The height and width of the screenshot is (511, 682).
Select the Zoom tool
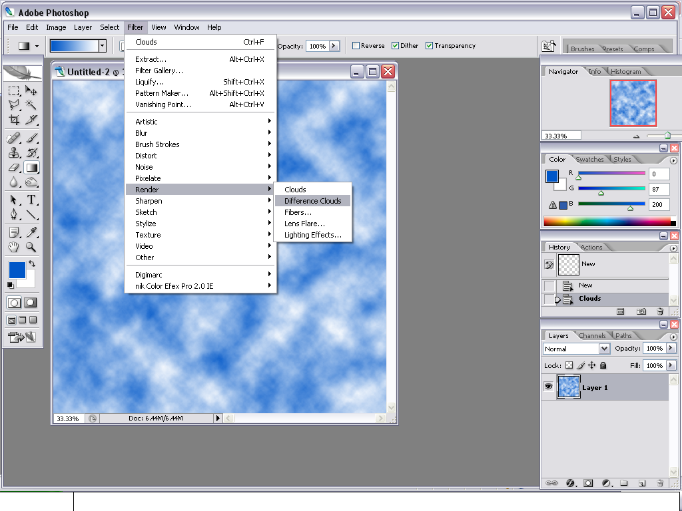31,248
